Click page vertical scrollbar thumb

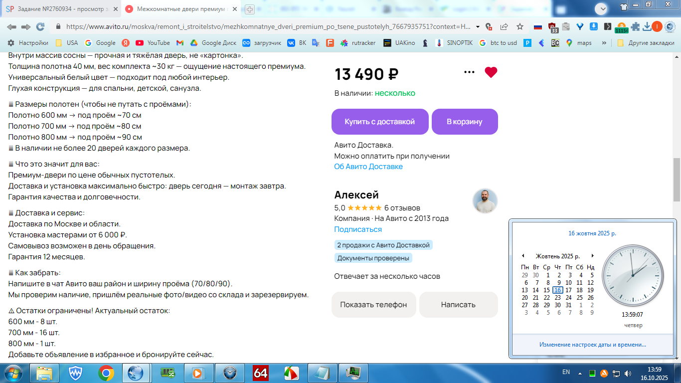677,179
